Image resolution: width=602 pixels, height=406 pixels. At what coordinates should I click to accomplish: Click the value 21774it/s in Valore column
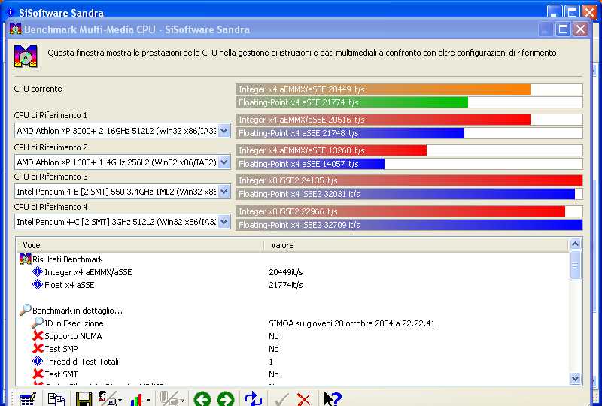coord(286,285)
